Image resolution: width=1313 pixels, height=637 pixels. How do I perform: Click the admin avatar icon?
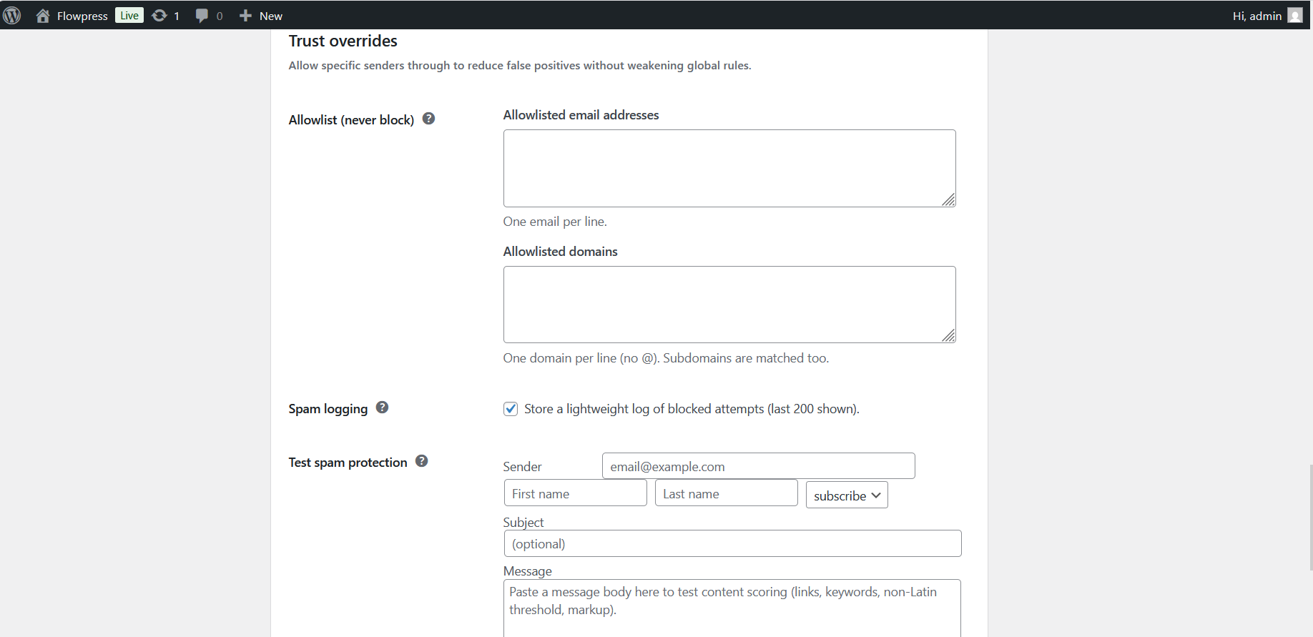(x=1295, y=16)
